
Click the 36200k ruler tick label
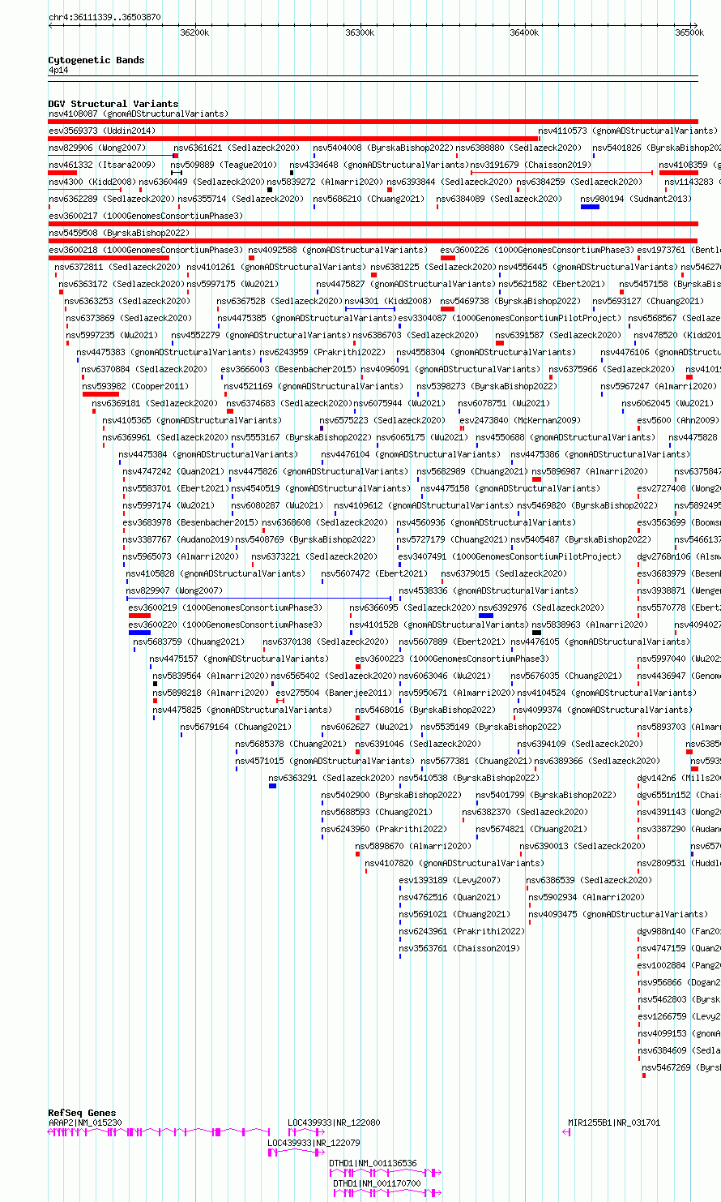(x=194, y=32)
